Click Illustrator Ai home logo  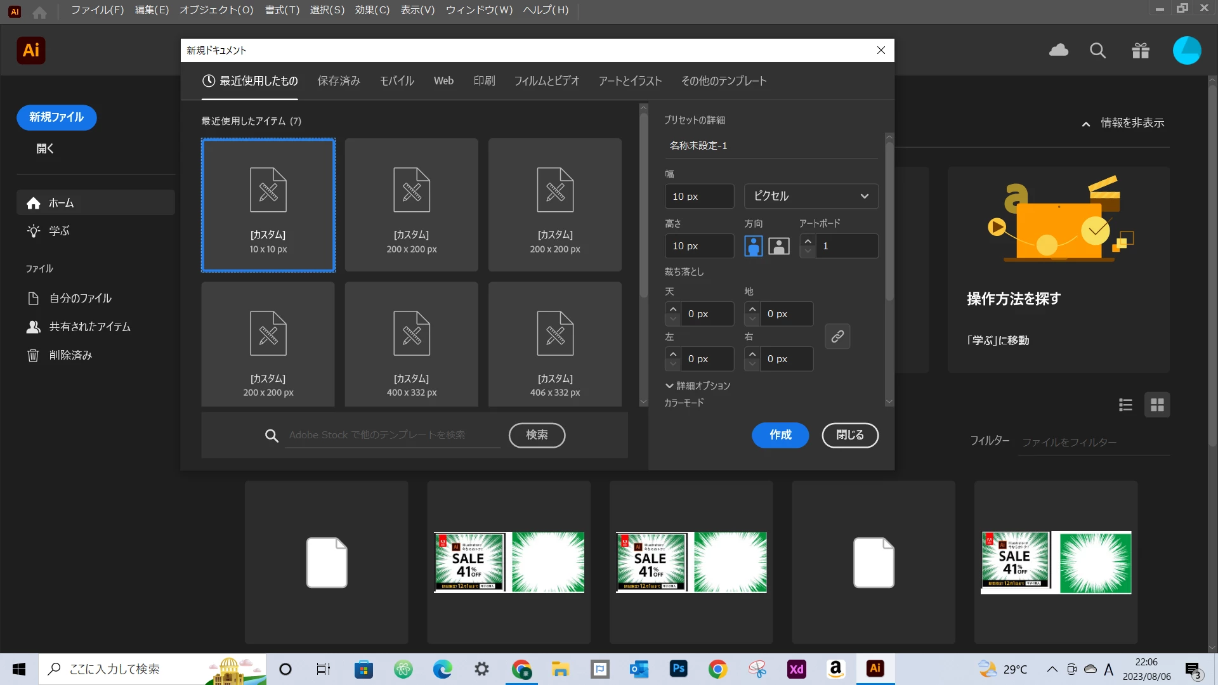click(x=31, y=51)
